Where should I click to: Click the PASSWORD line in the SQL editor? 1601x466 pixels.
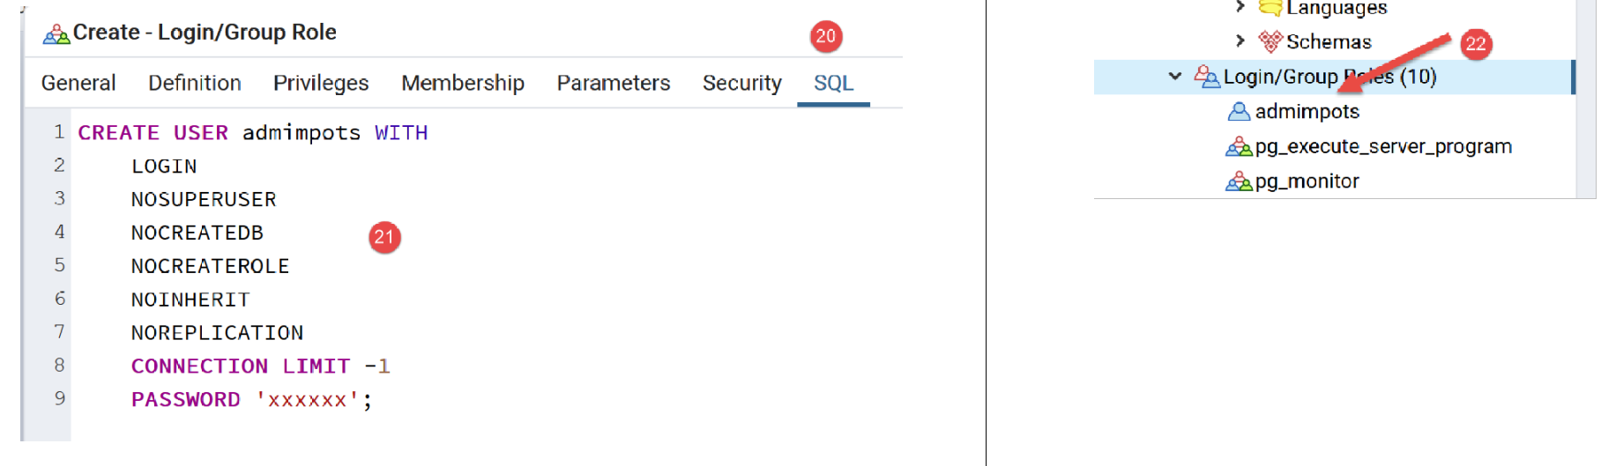coord(251,400)
